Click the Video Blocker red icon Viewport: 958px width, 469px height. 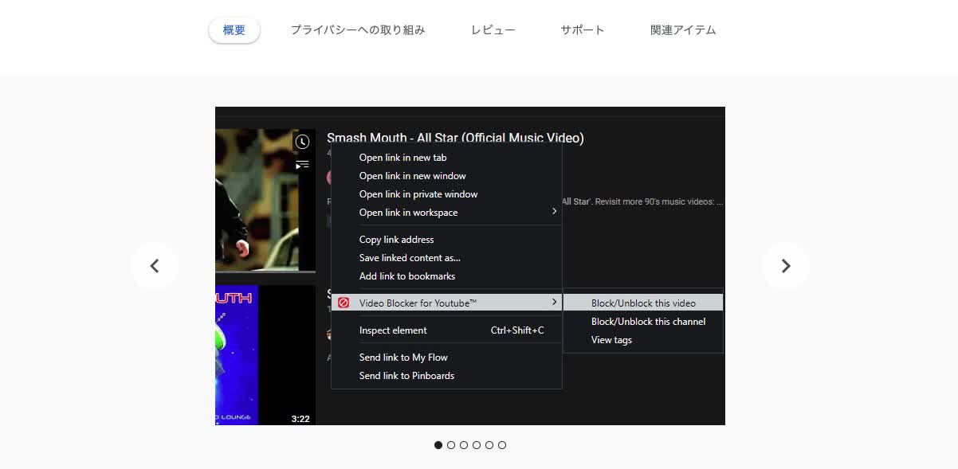pos(344,303)
